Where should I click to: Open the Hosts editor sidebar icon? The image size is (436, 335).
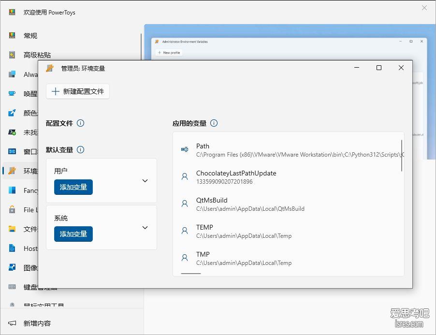pos(12,248)
